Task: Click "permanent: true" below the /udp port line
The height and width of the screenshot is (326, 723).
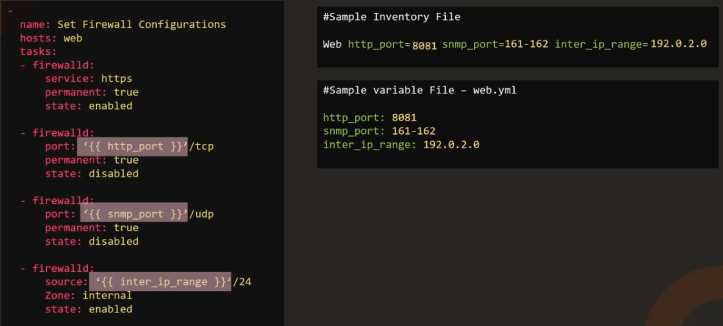Action: [x=92, y=228]
